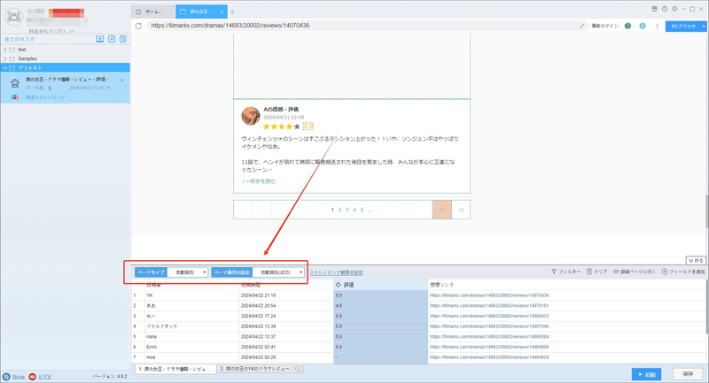Expand the Samples folder
Viewport: 709px width, 383px height.
click(5, 58)
